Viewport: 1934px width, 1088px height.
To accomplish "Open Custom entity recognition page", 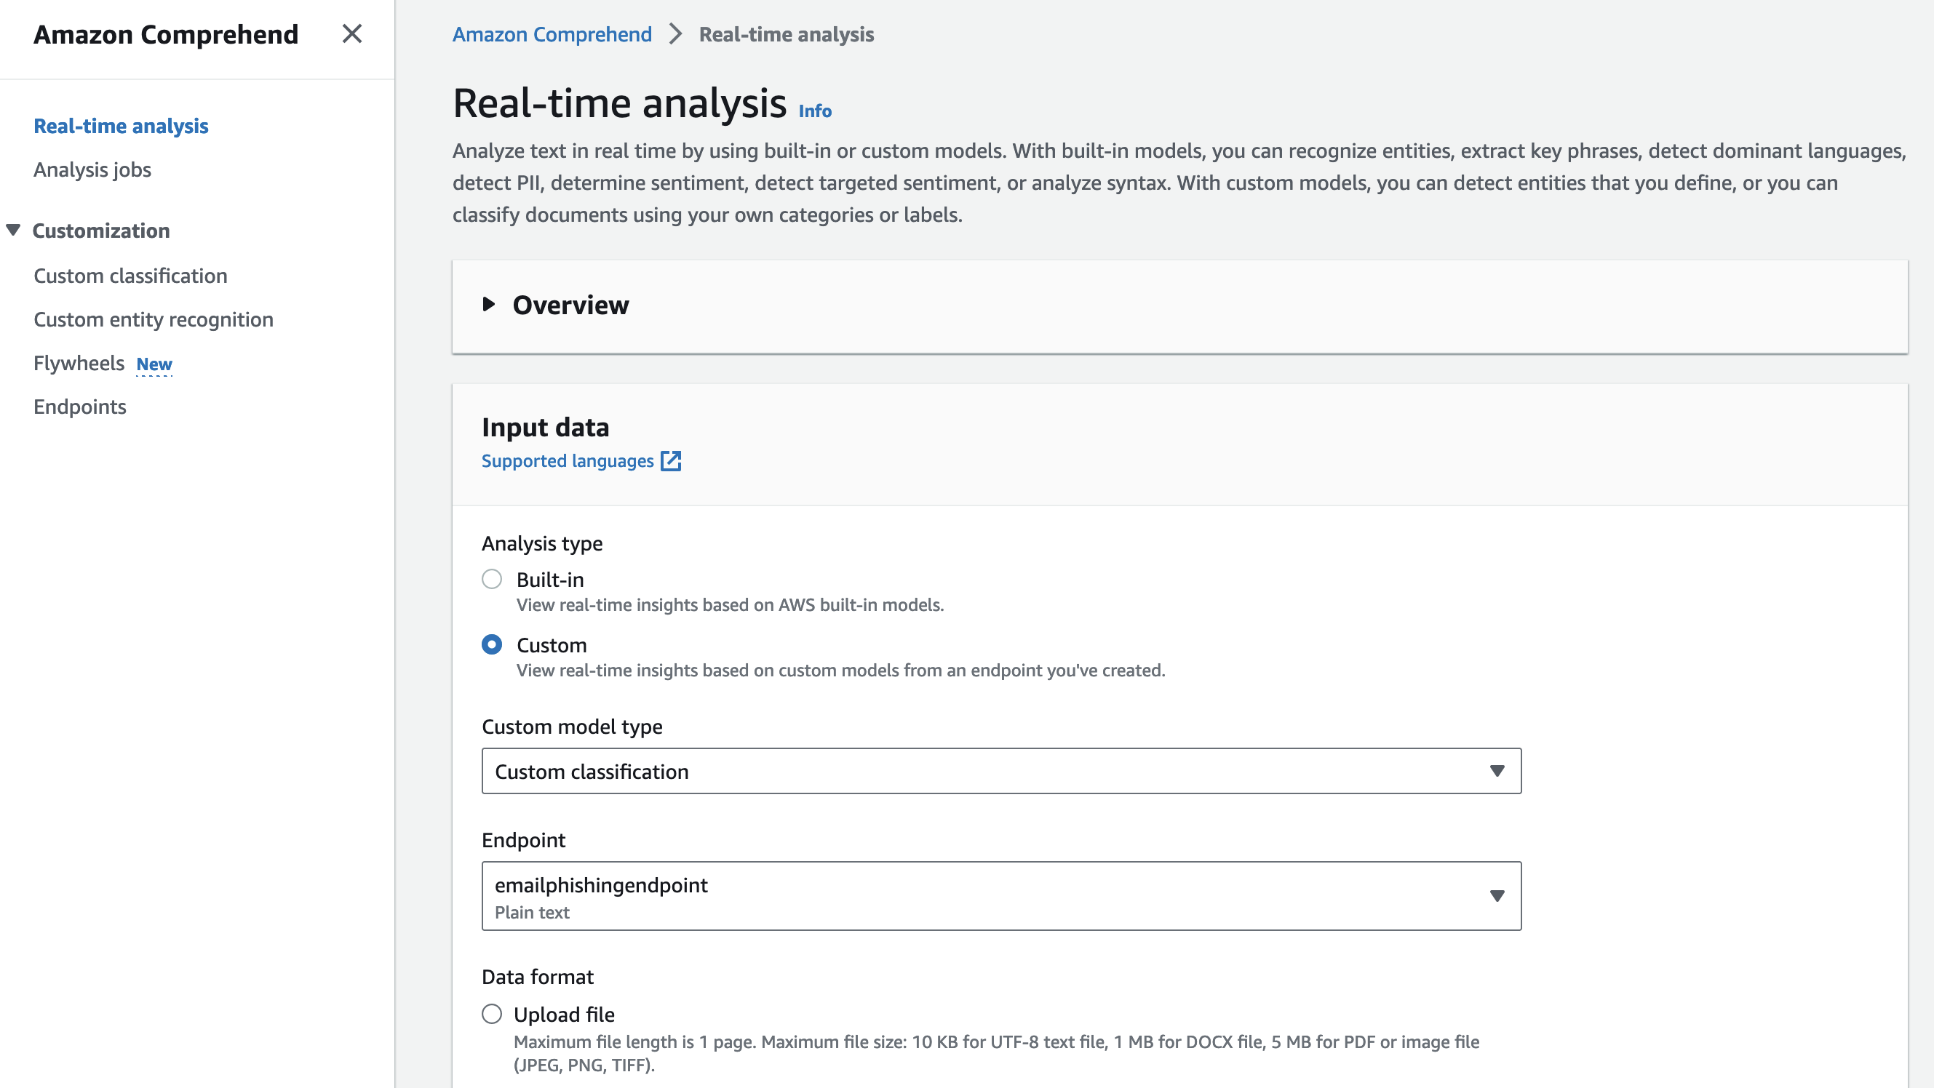I will (153, 320).
